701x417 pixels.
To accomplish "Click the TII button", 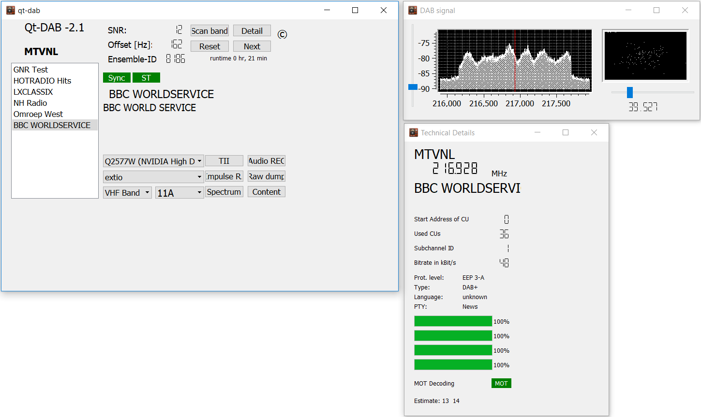I will coord(224,161).
